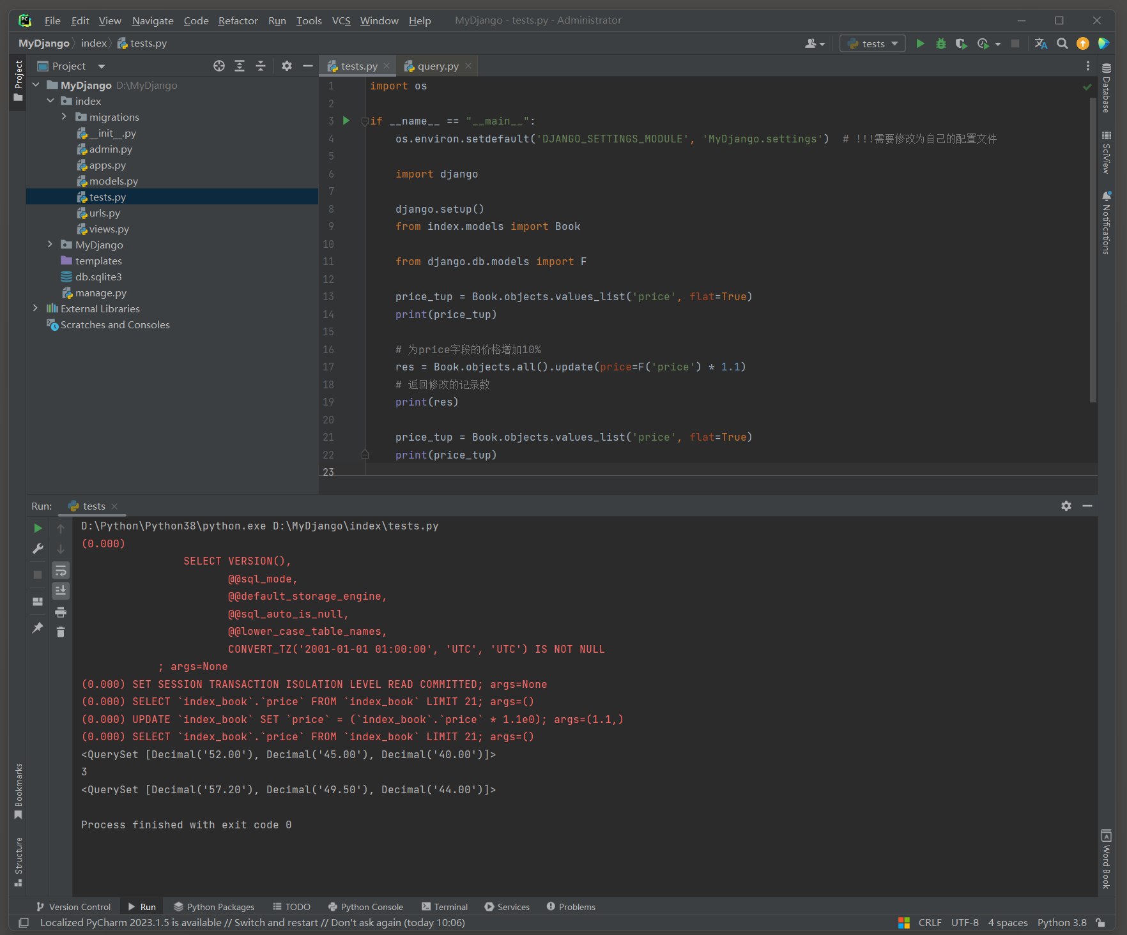Open the Python Console tool window
Screen dimensions: 1127x935
pos(365,907)
